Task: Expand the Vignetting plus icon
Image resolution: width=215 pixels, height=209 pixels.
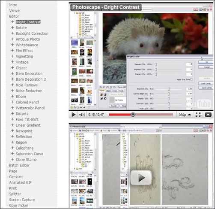Action: tap(12, 56)
